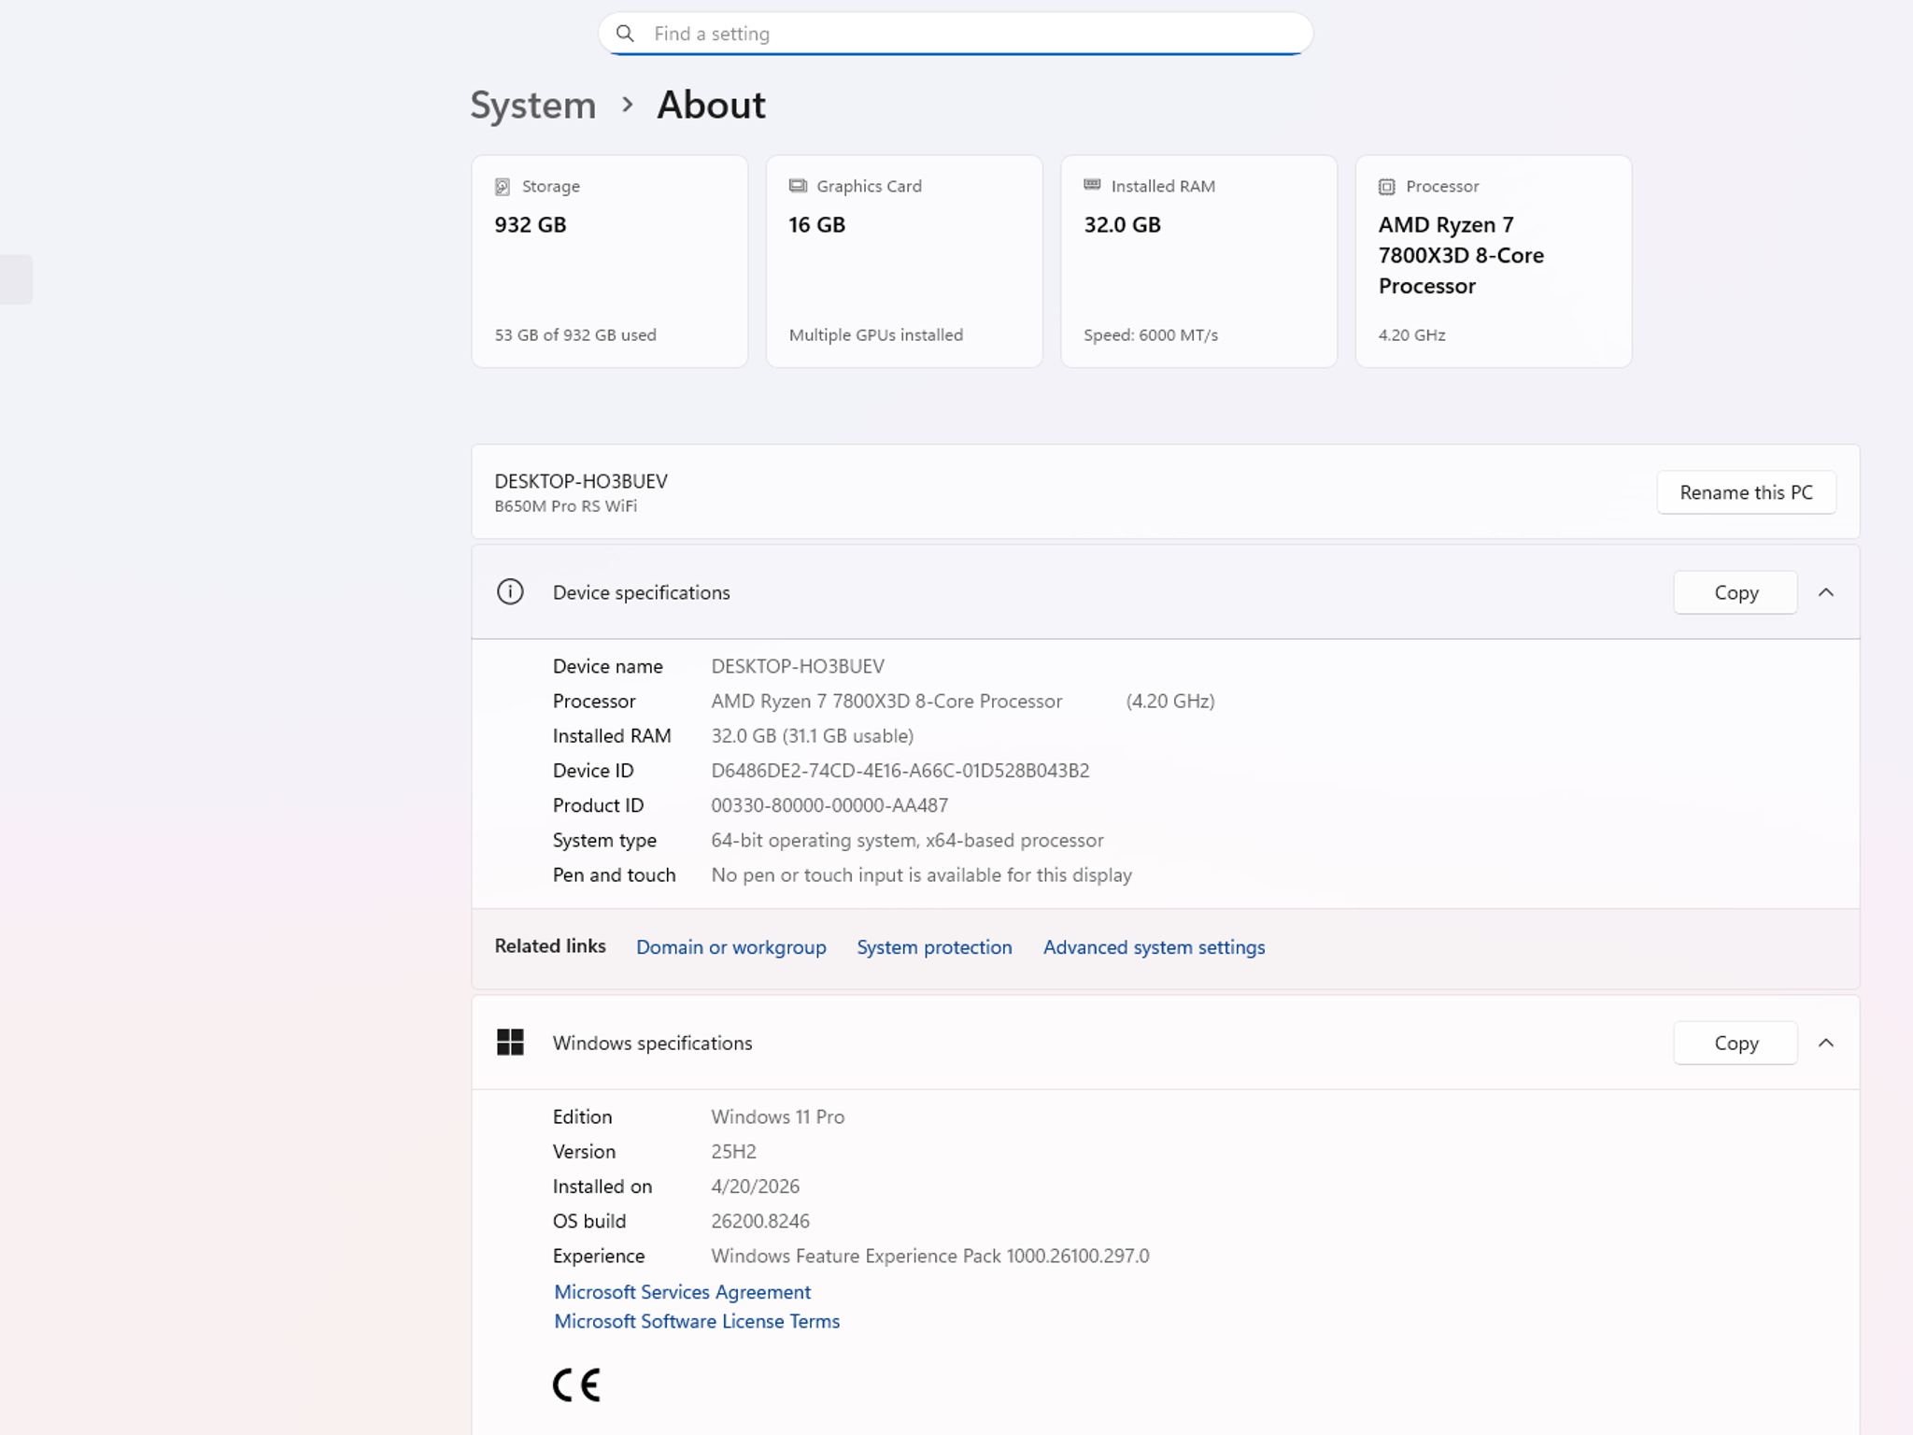This screenshot has width=1913, height=1435.
Task: Click the search magnifier icon
Action: 625,34
